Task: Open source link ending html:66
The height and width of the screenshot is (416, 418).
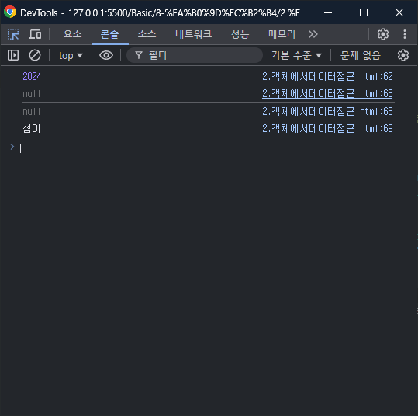Action: 327,111
